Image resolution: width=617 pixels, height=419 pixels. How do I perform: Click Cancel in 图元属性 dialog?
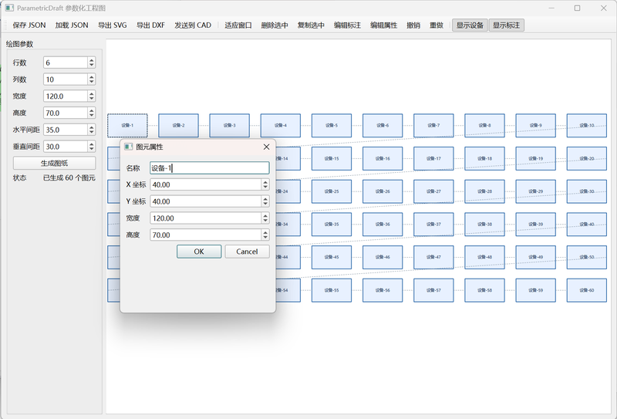click(x=247, y=252)
